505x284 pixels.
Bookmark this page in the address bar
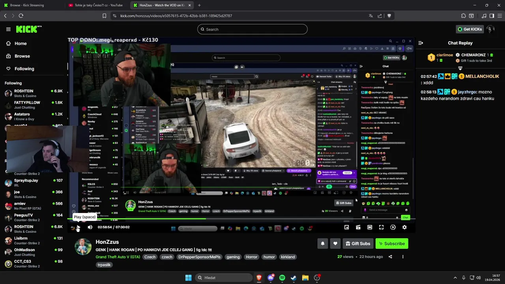pos(104,16)
